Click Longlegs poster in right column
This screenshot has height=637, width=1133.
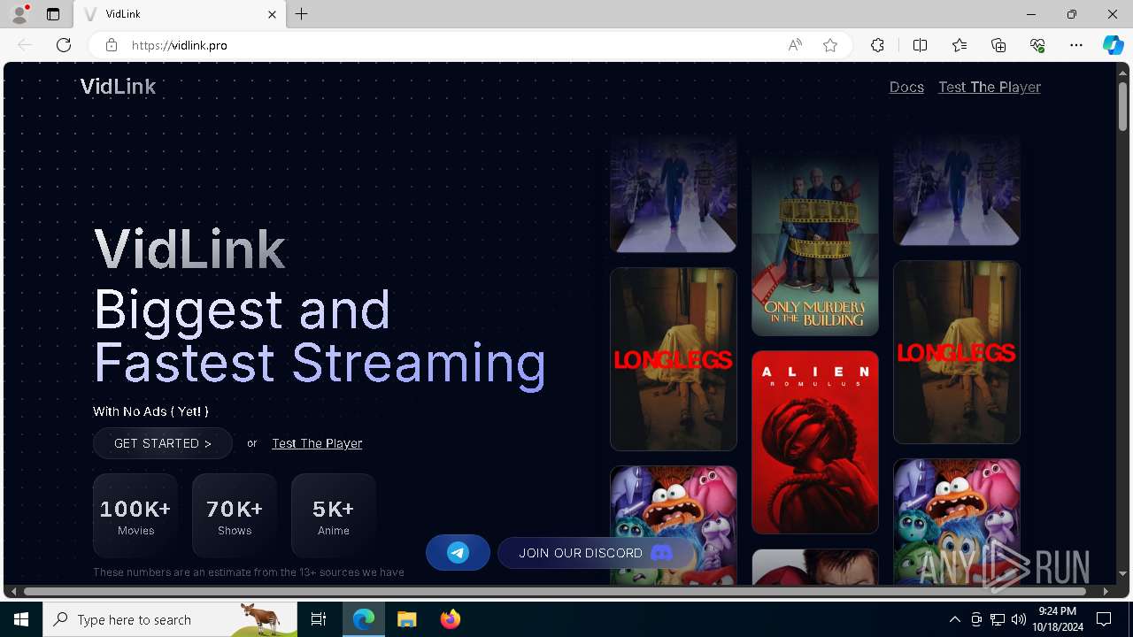tap(957, 352)
